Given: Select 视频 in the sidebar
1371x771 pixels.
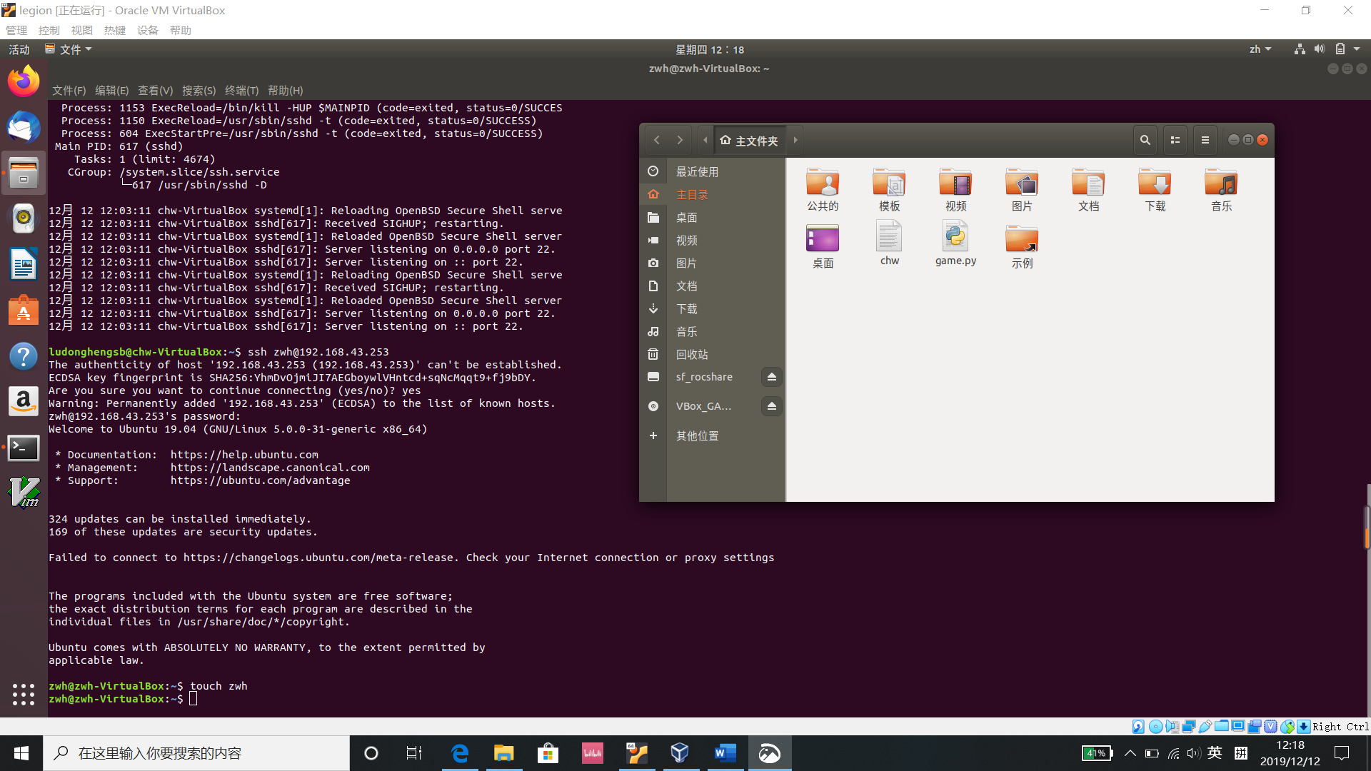Looking at the screenshot, I should (713, 240).
